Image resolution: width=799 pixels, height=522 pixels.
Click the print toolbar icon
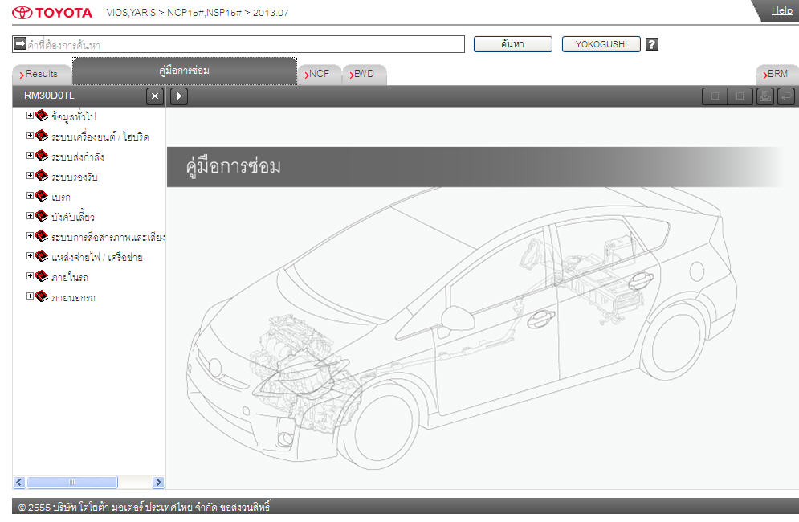(764, 96)
